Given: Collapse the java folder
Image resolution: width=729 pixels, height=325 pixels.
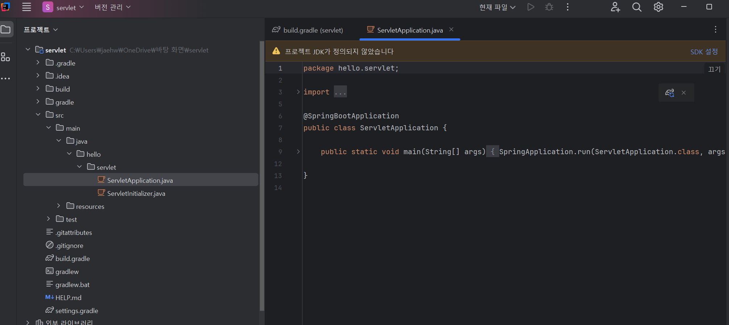Looking at the screenshot, I should [x=59, y=141].
